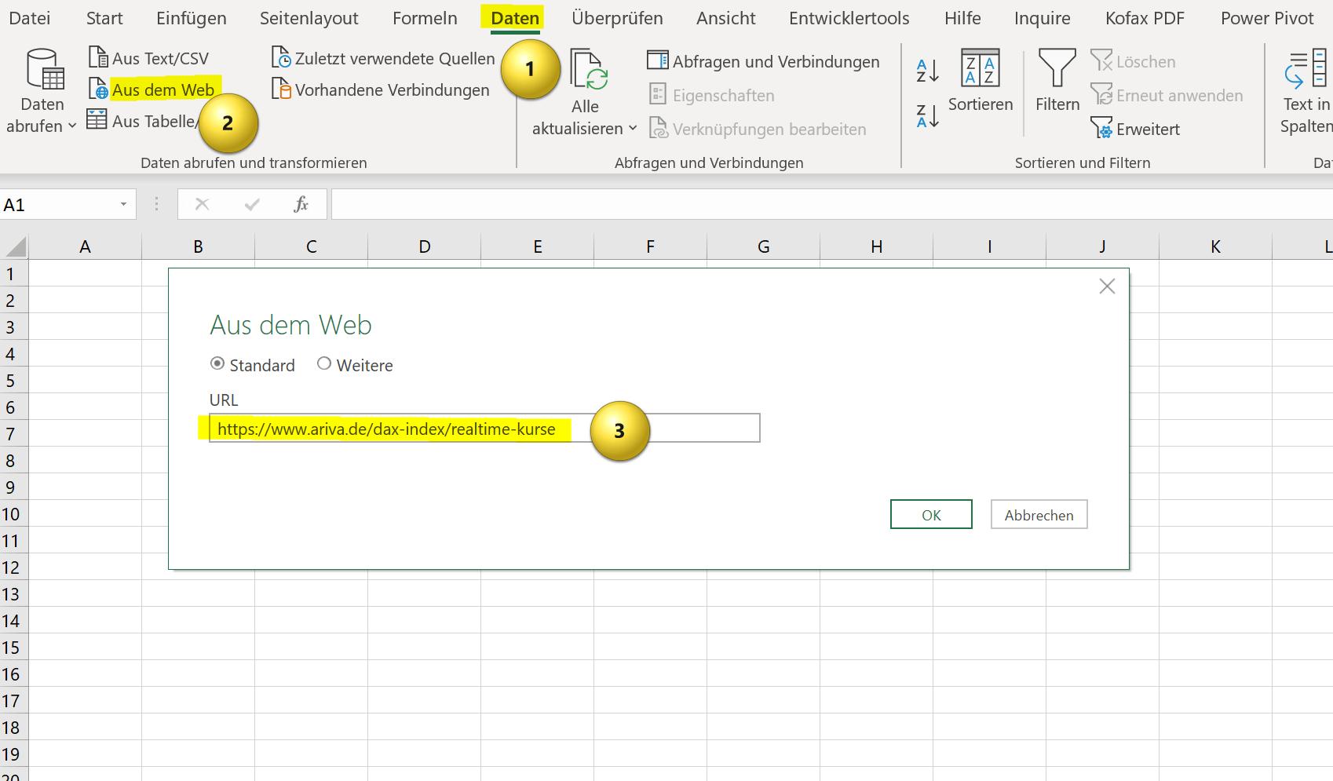Image resolution: width=1333 pixels, height=781 pixels.
Task: Switch to the Power Pivot tab
Action: tap(1267, 18)
